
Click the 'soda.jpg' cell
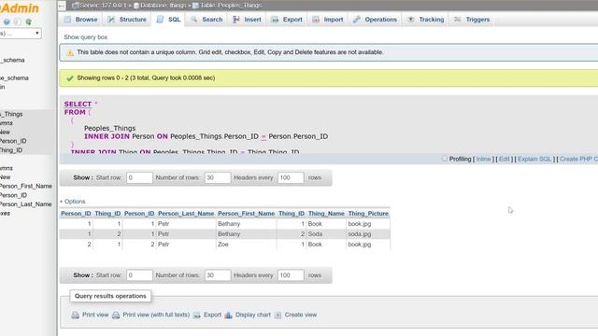pyautogui.click(x=368, y=234)
